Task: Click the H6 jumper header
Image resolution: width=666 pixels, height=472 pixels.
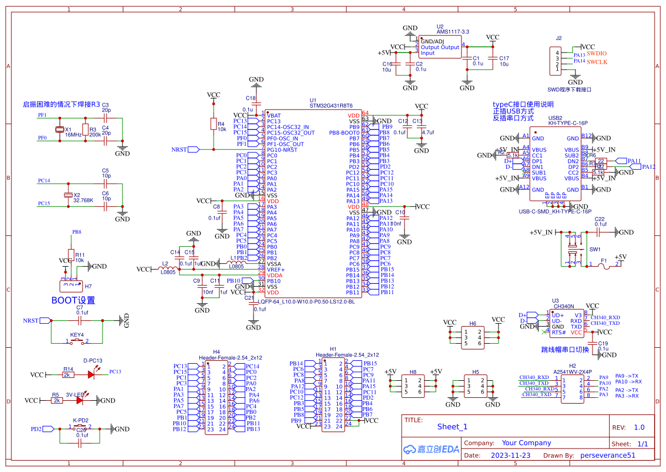Action: coord(473,337)
